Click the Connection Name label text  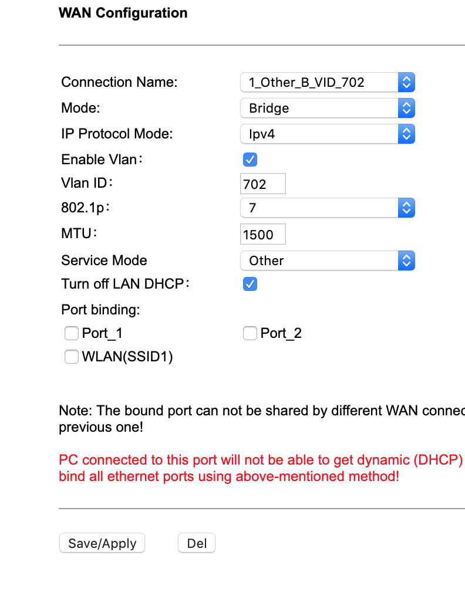[x=119, y=82]
